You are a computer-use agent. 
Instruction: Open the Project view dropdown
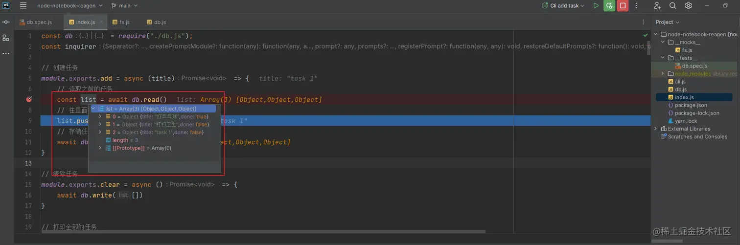click(667, 22)
